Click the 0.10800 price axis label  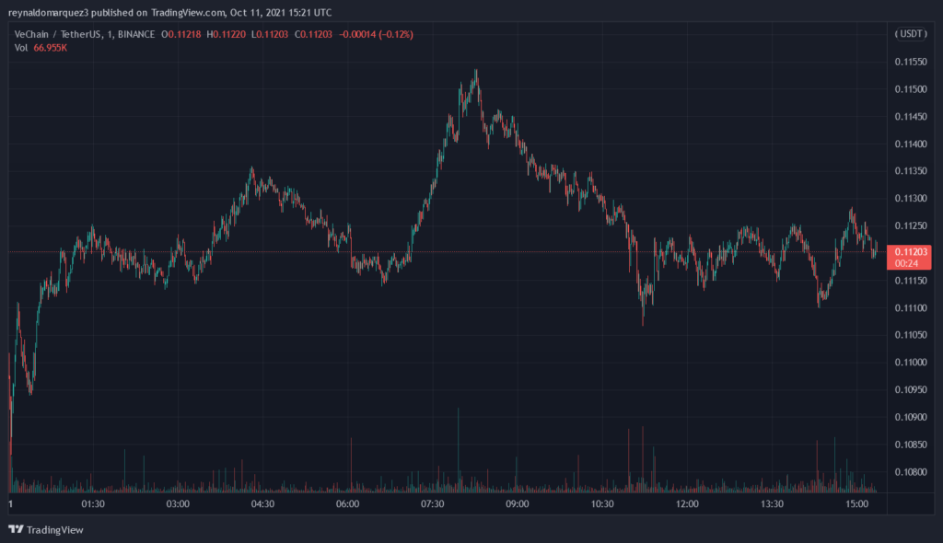[x=911, y=472]
